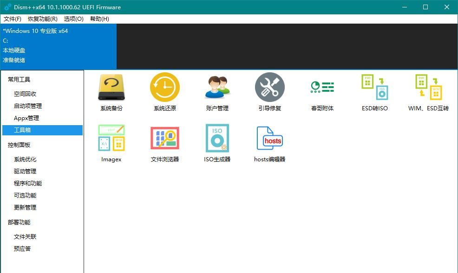Open 可选功能 in the sidebar

pos(25,196)
